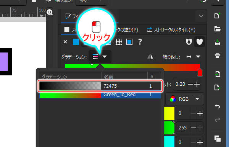Click the duplicate objects icon
The width and height of the screenshot is (229, 147).
[218, 139]
